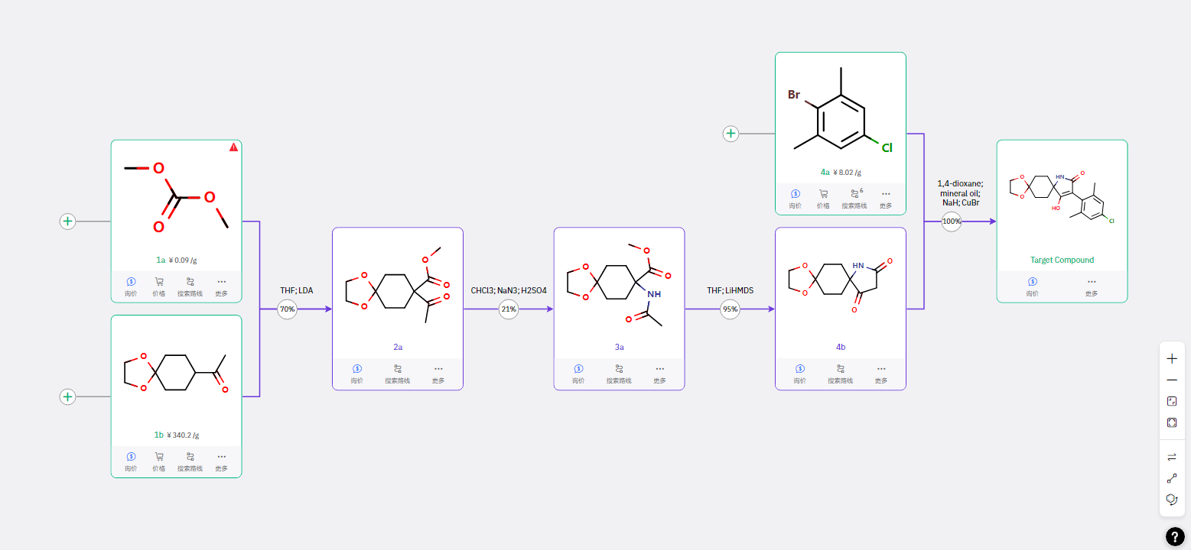Expand branch with plus beside compound 1a
The image size is (1191, 550).
click(68, 222)
